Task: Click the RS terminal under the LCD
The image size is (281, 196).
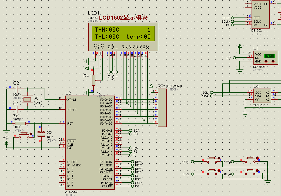Action: click(x=109, y=72)
